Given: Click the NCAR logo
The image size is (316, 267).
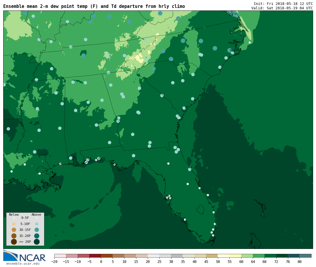Looking at the screenshot, I should coord(24,256).
